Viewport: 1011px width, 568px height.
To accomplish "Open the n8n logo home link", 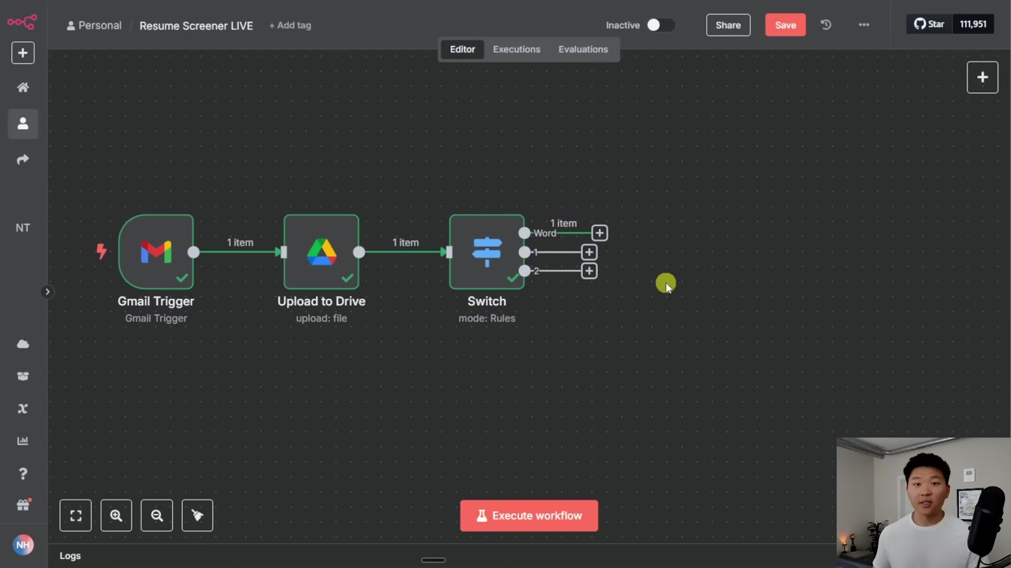I will click(x=23, y=22).
